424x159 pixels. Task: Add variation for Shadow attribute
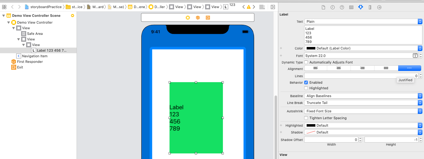point(281,132)
